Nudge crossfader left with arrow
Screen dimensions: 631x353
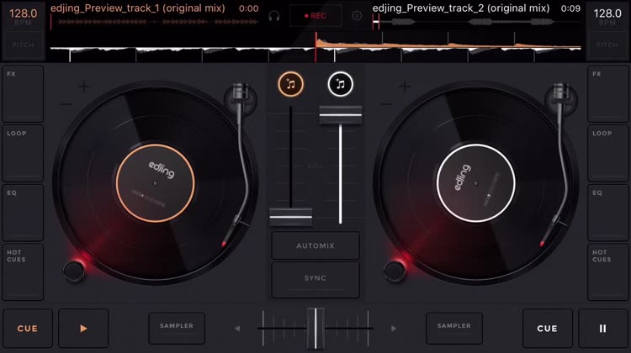(x=238, y=329)
